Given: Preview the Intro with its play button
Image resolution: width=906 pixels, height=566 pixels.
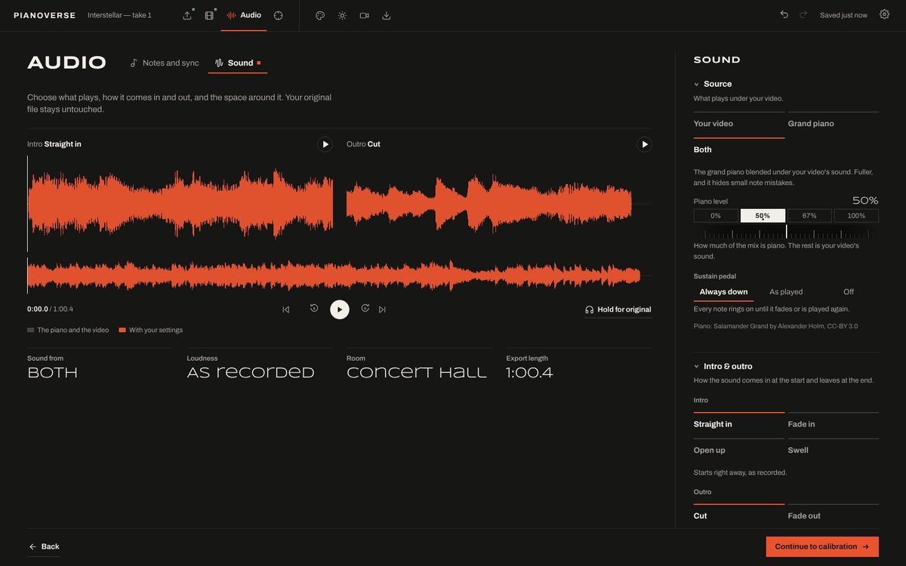Looking at the screenshot, I should [325, 144].
